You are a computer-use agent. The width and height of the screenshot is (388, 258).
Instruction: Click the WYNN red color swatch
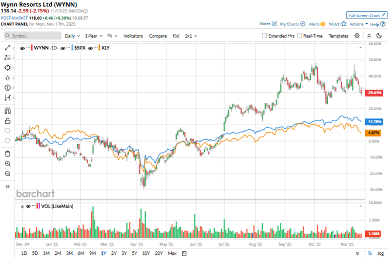click(x=31, y=48)
